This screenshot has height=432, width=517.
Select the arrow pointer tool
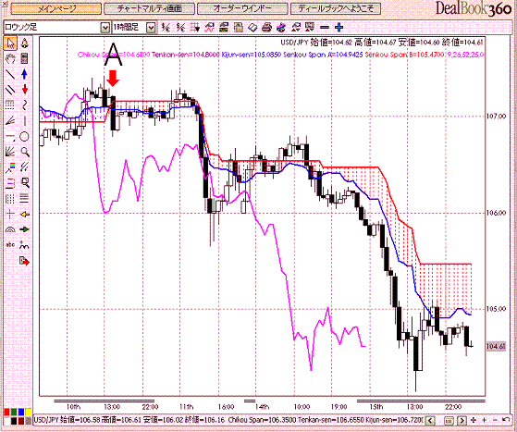point(10,43)
